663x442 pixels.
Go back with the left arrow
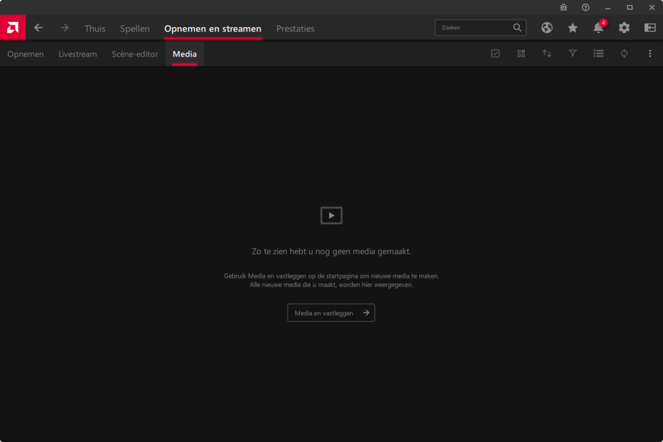pos(38,28)
